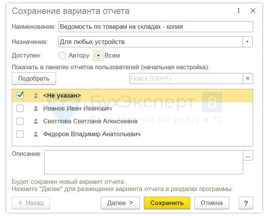This screenshot has width=269, height=216.
Task: Click the Назад back button
Action: pos(31,203)
